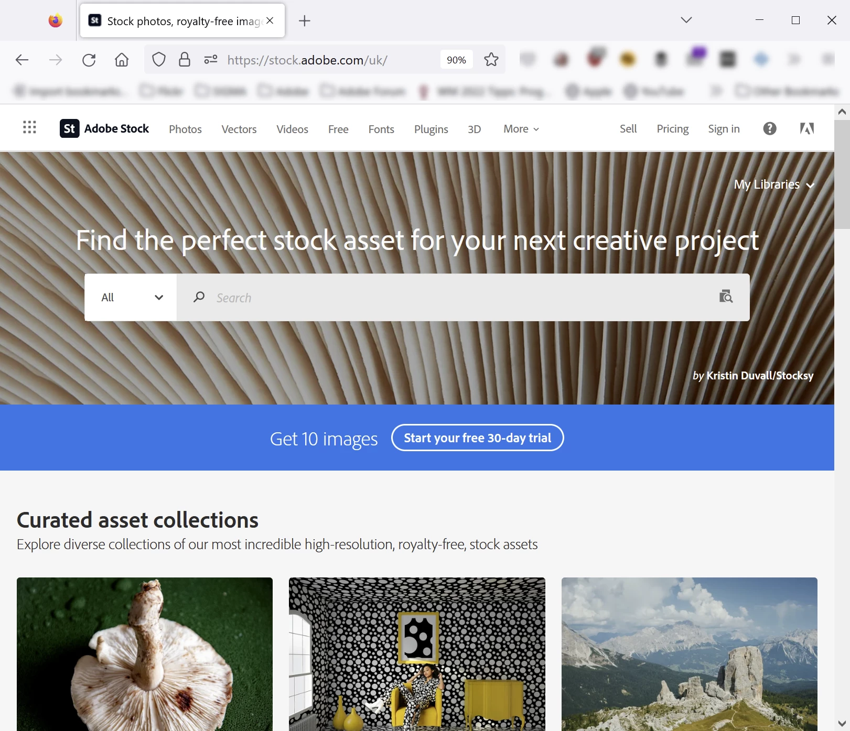Click the browser forward arrow
This screenshot has height=731, width=850.
pos(56,60)
